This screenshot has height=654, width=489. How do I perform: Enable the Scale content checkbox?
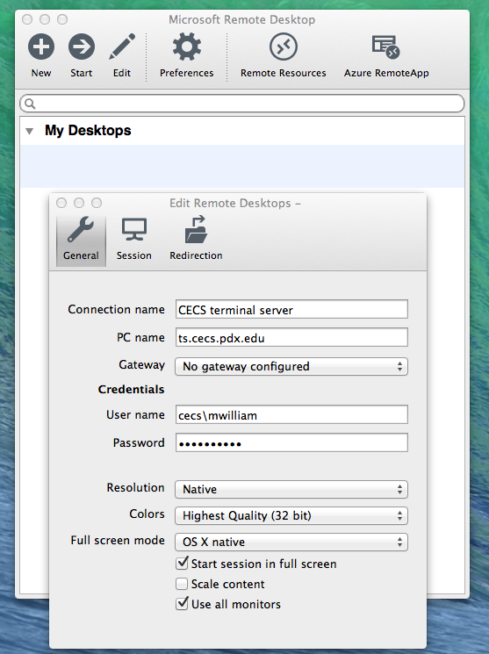pos(182,584)
